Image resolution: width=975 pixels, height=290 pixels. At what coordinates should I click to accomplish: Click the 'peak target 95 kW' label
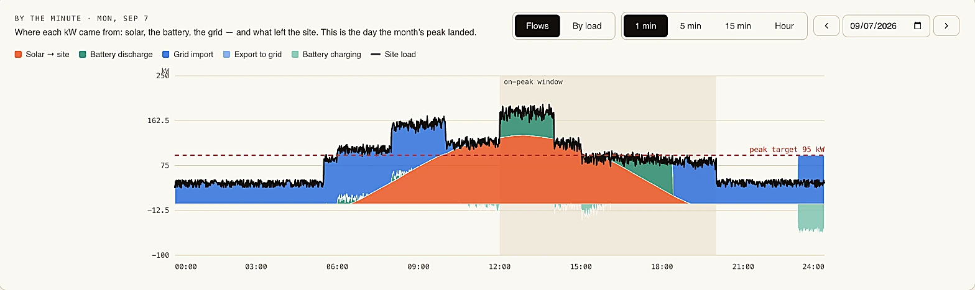click(787, 150)
